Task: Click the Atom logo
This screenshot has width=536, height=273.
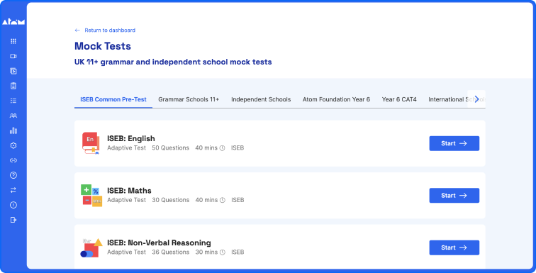Action: tap(13, 22)
